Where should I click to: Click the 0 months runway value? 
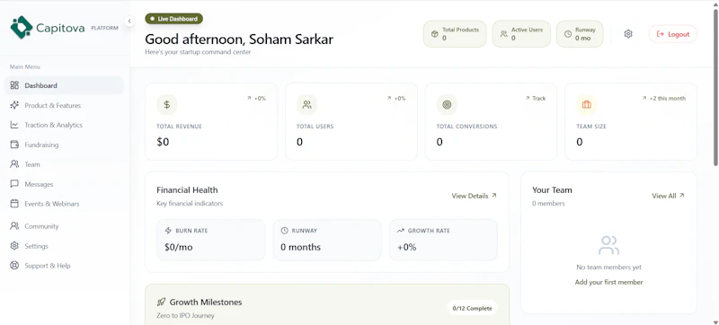pyautogui.click(x=301, y=248)
